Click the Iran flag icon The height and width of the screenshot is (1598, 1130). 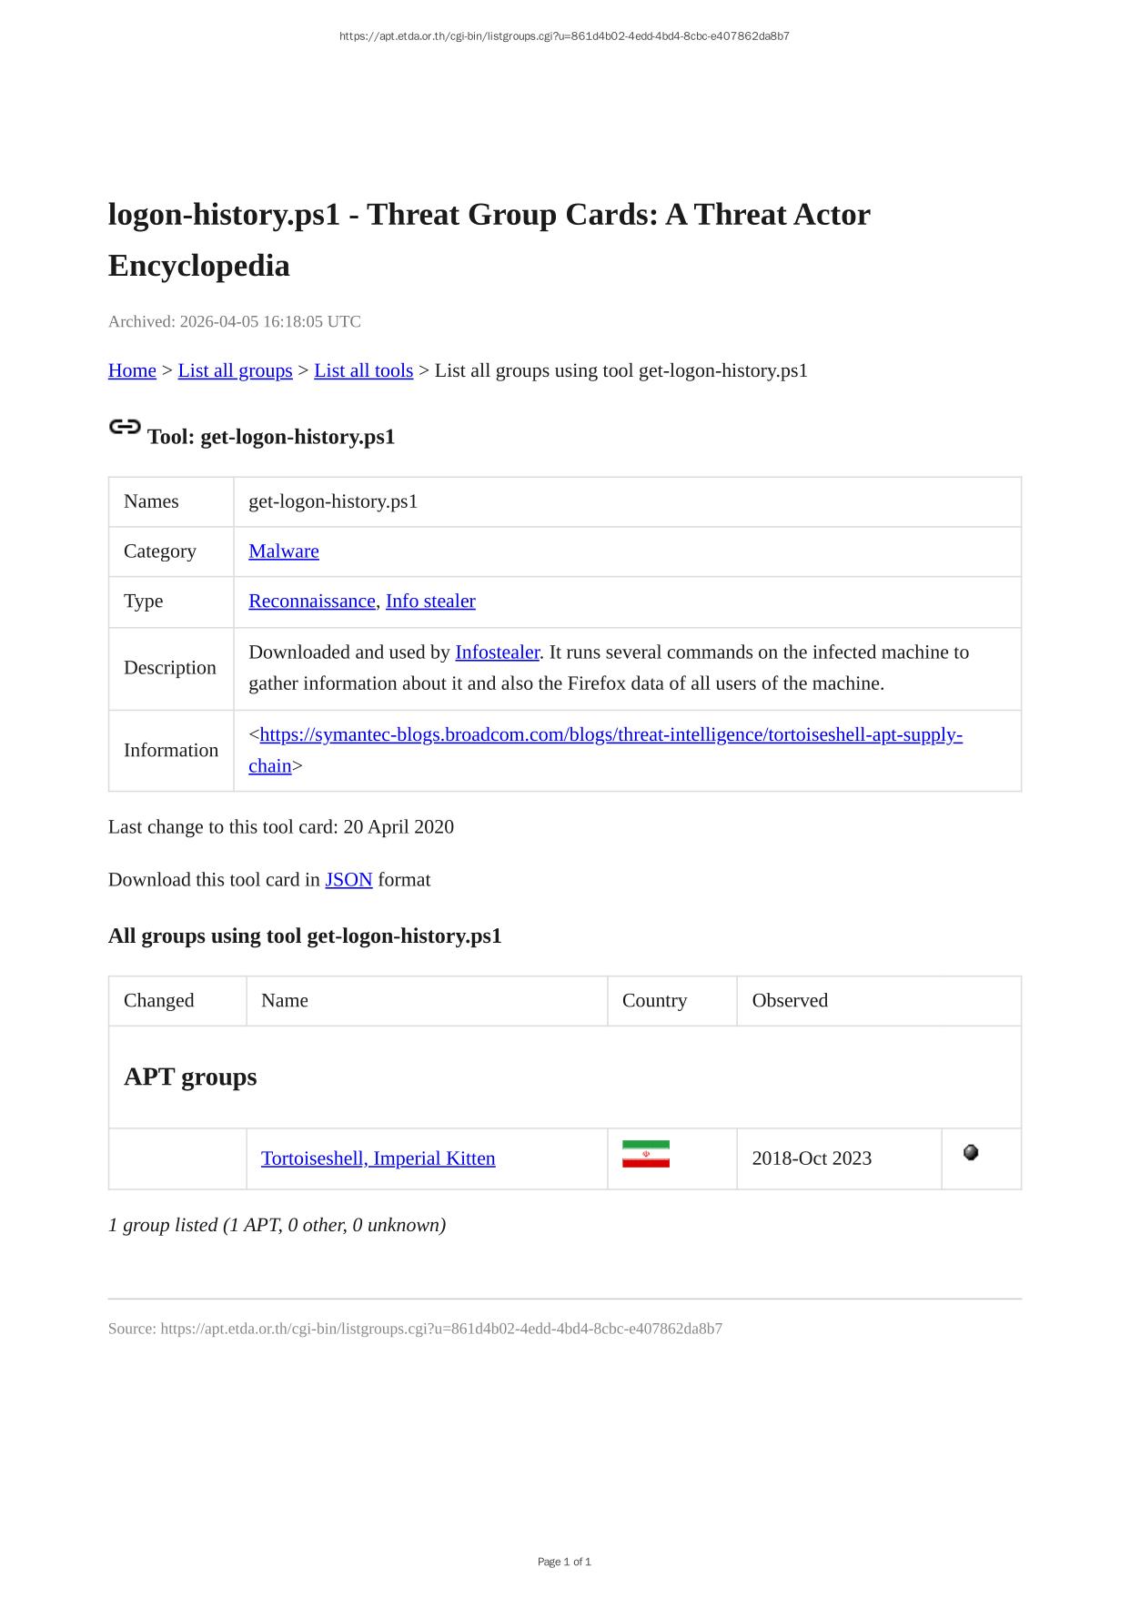pyautogui.click(x=645, y=1154)
